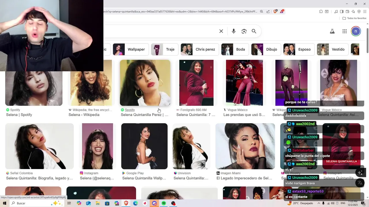Open the Univision Selena Quintanilla result

tap(191, 178)
